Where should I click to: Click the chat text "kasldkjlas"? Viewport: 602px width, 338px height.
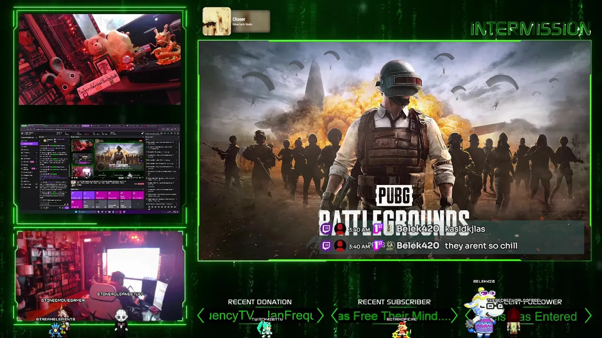point(465,229)
